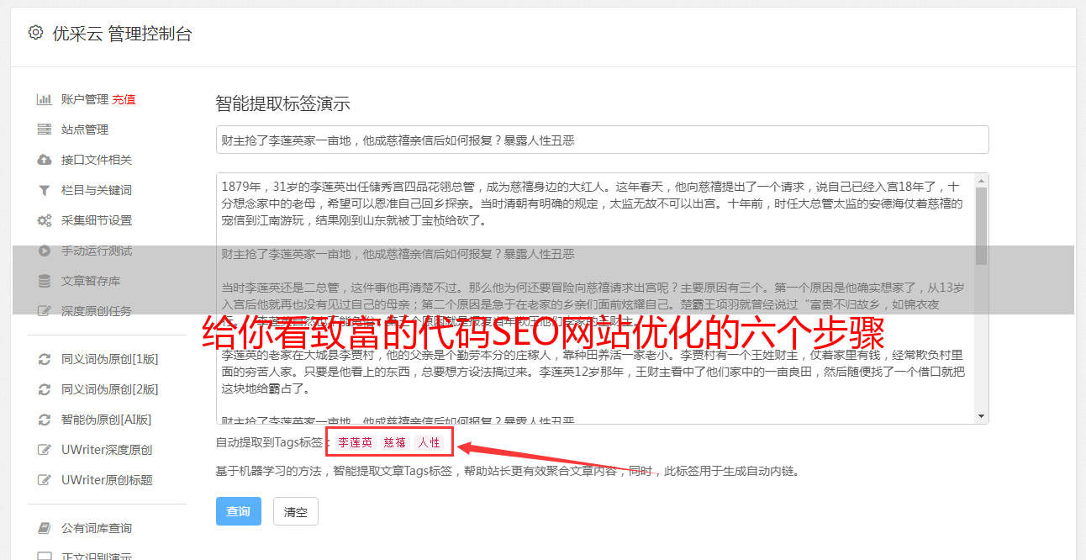The height and width of the screenshot is (560, 1086).
Task: Open the 智能伪原创[AI版] menu item
Action: [106, 420]
